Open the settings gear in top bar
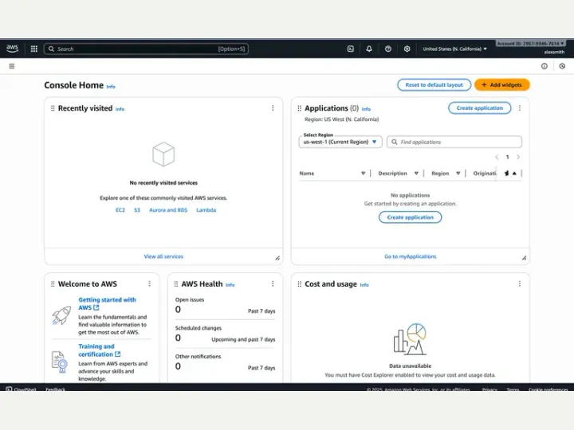Screen dimensions: 574x430 tap(407, 49)
